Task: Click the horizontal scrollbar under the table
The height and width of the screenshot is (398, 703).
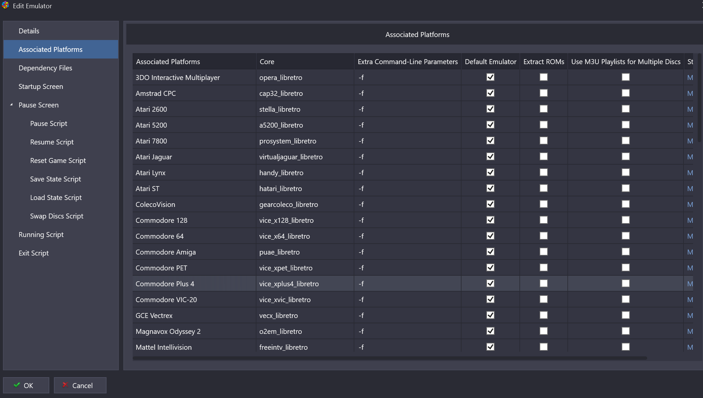Action: [390, 358]
